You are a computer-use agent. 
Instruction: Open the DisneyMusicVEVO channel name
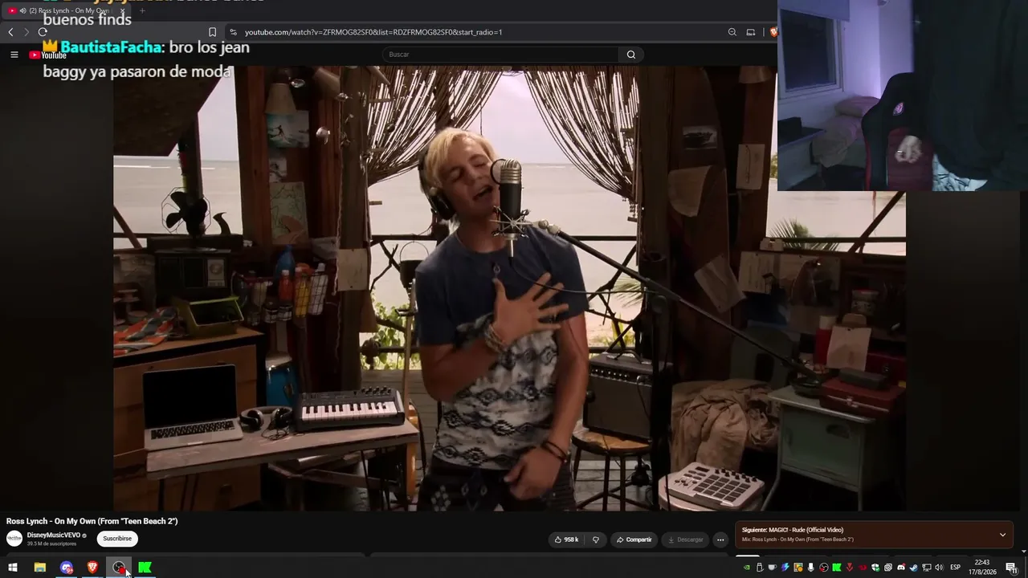(x=54, y=535)
